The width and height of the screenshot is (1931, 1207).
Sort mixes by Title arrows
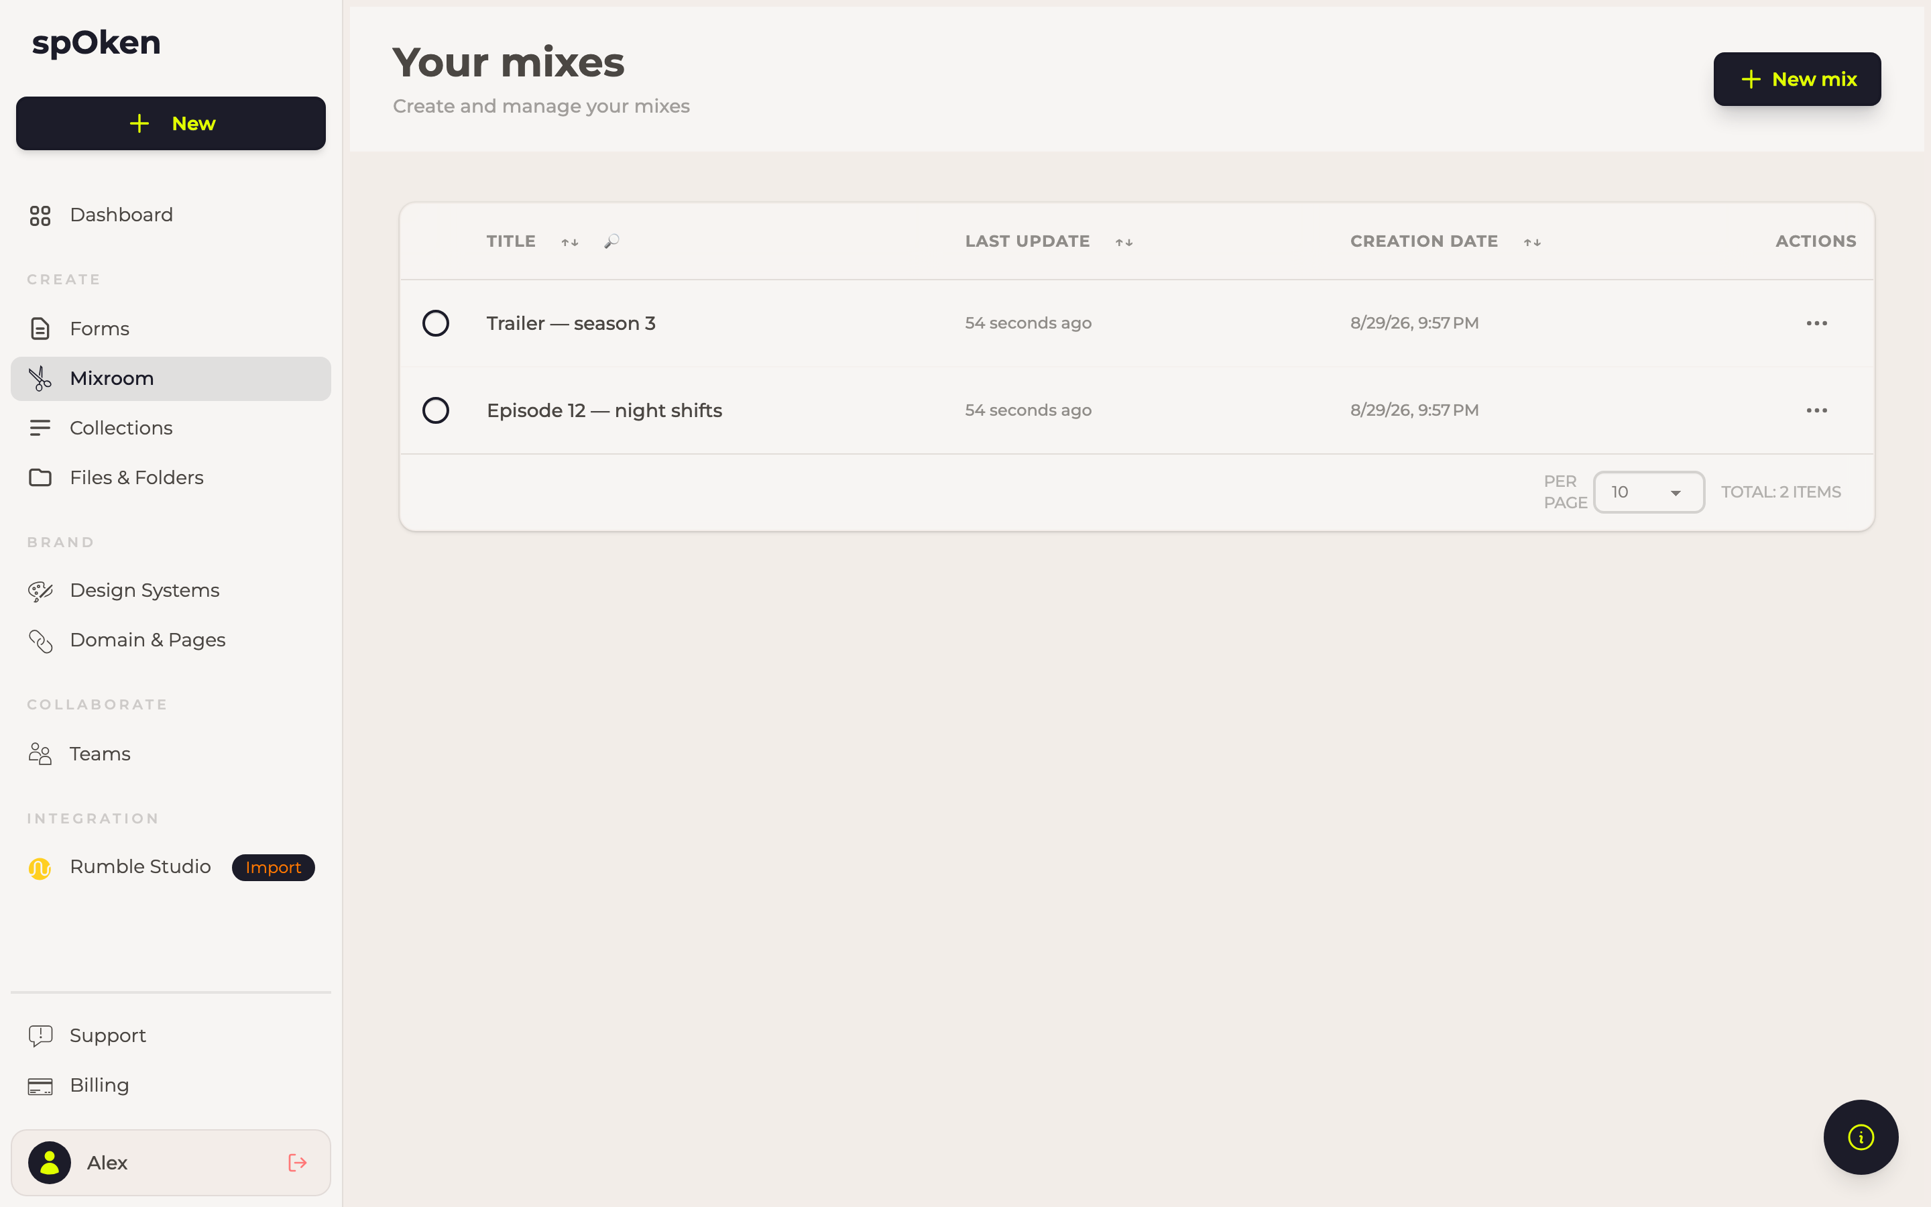[570, 242]
